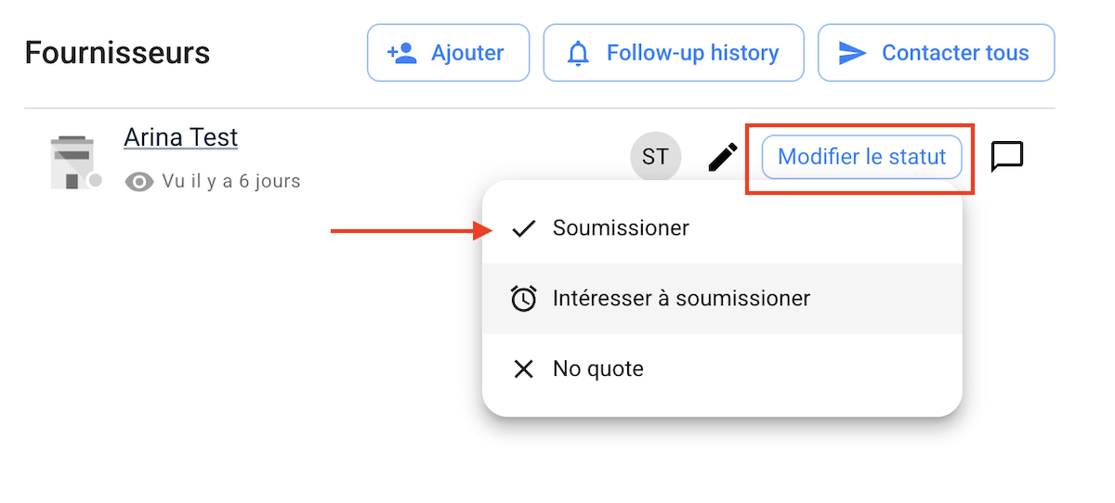Screen dimensions: 1115x503
Task: Click the bell icon for follow-up history
Action: (579, 53)
